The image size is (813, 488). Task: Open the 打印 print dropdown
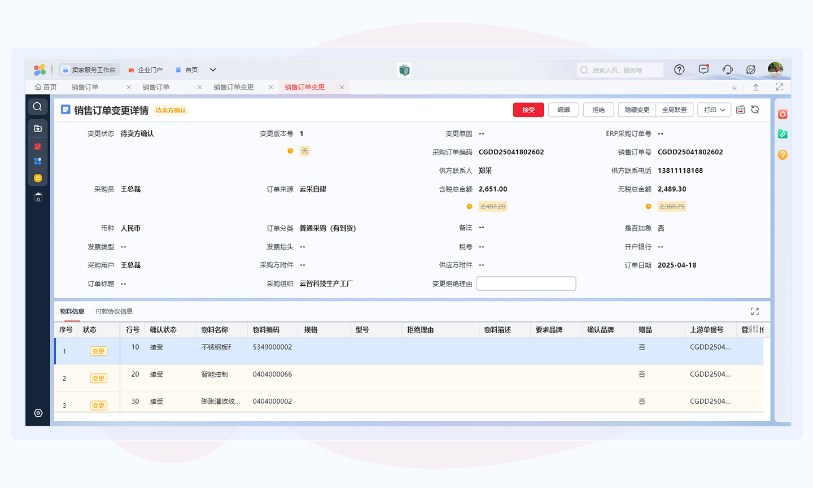(714, 110)
